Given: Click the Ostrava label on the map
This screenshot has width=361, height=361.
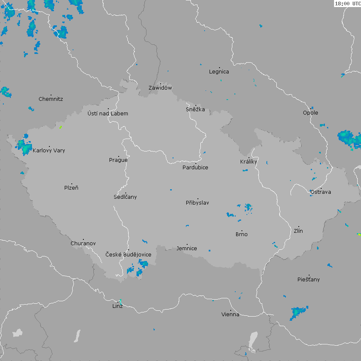Looking at the screenshot, I should (x=320, y=192).
